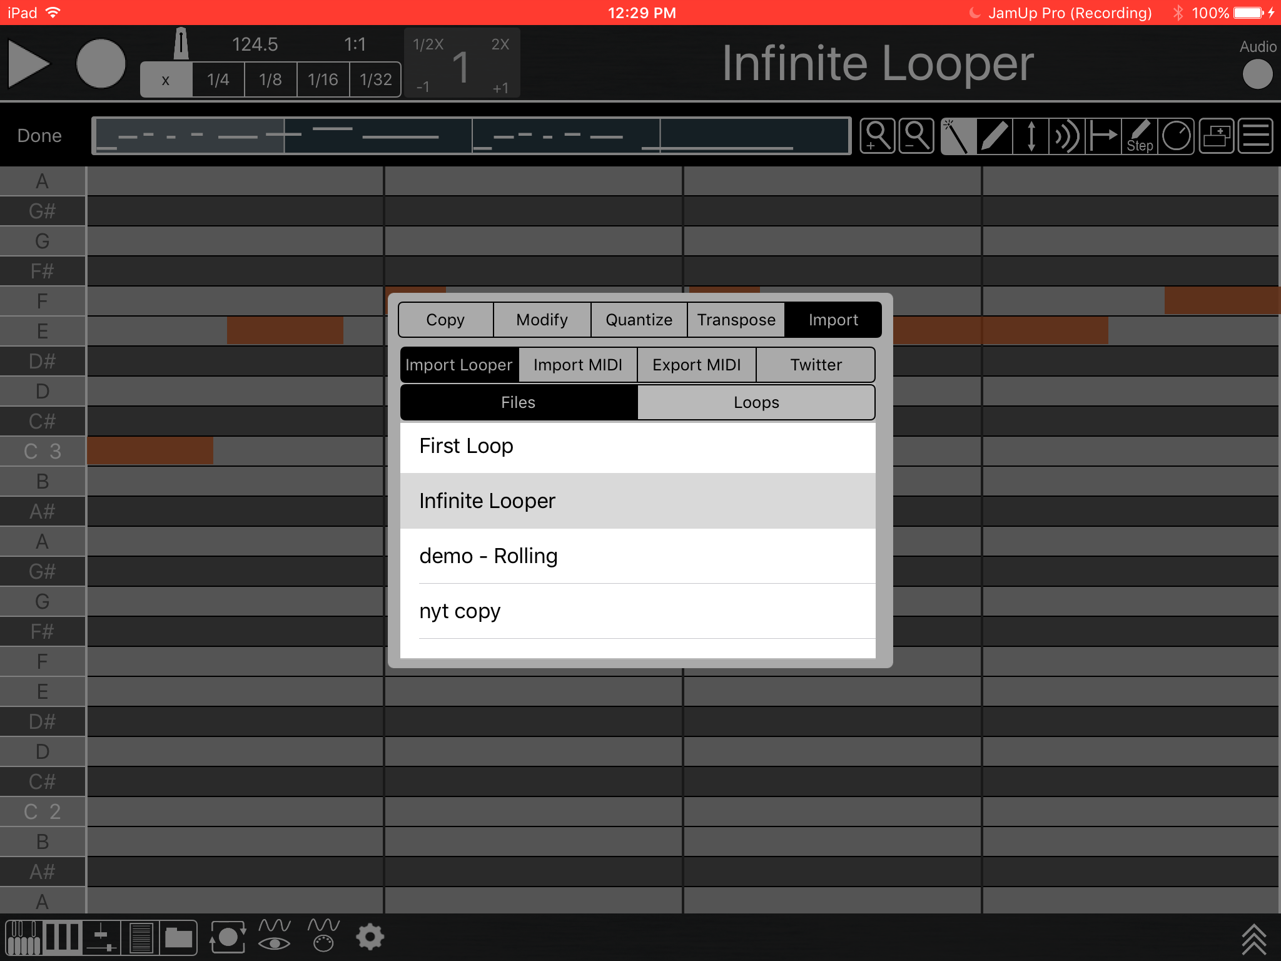Screen dimensions: 1281x961
Task: Tap the 1:1 position readout
Action: [355, 44]
